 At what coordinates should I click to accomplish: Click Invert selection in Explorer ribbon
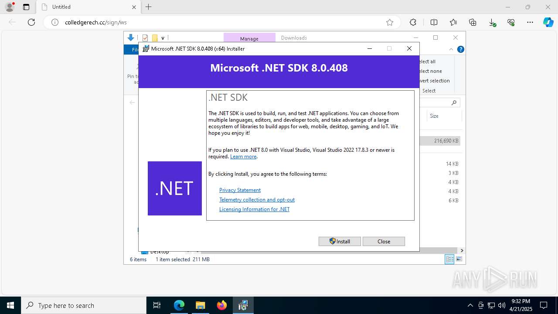click(x=435, y=81)
